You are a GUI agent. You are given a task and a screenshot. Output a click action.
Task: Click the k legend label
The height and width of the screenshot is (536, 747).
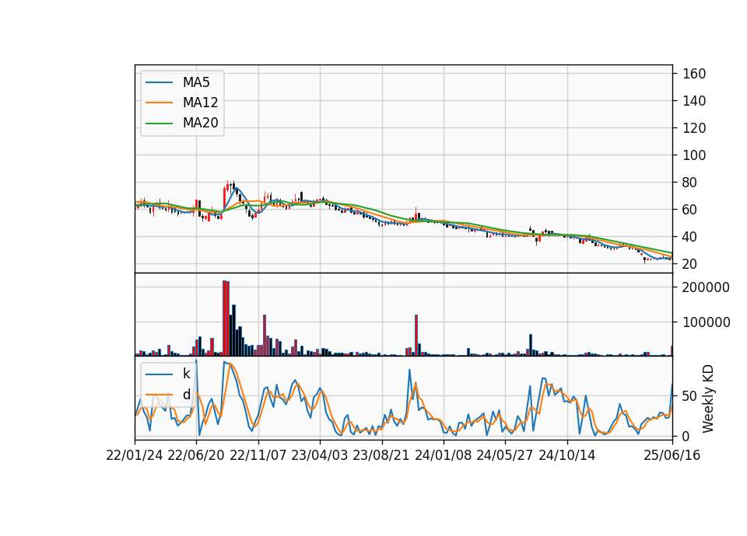tap(186, 374)
